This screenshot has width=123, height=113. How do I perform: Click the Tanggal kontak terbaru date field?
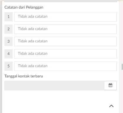54,86
